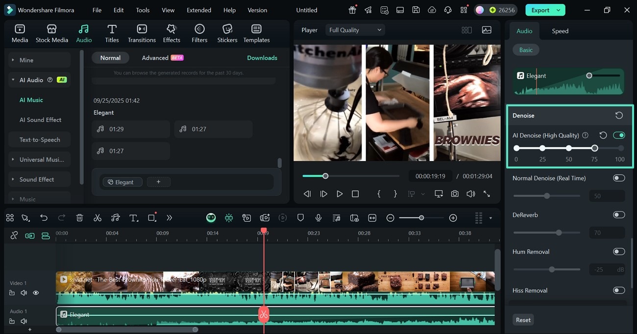637x334 pixels.
Task: Click the snapshot camera icon in player
Action: point(455,194)
